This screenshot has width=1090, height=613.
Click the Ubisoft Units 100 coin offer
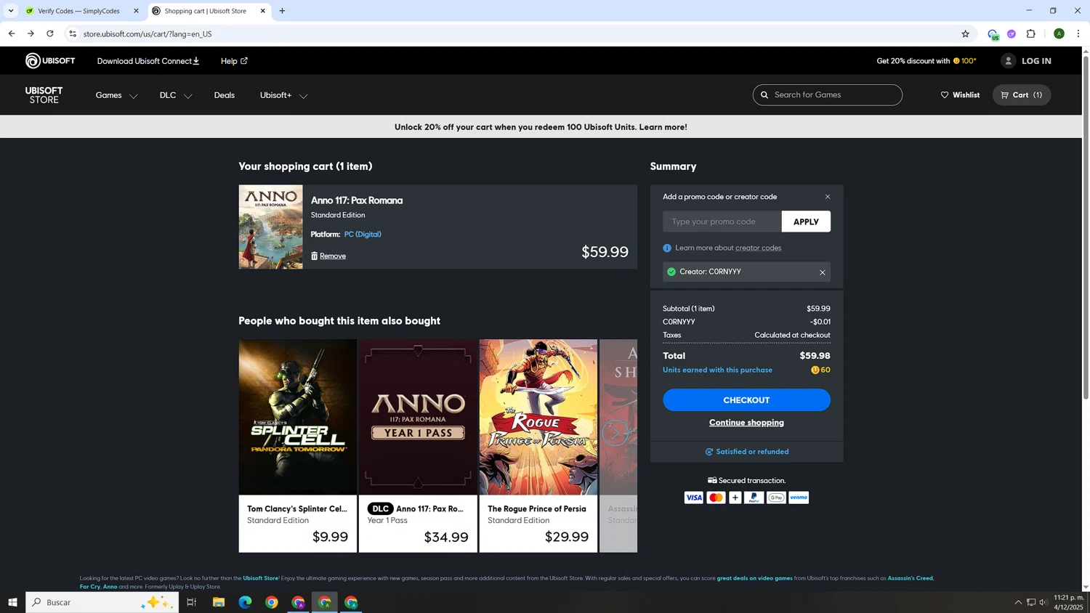click(964, 61)
